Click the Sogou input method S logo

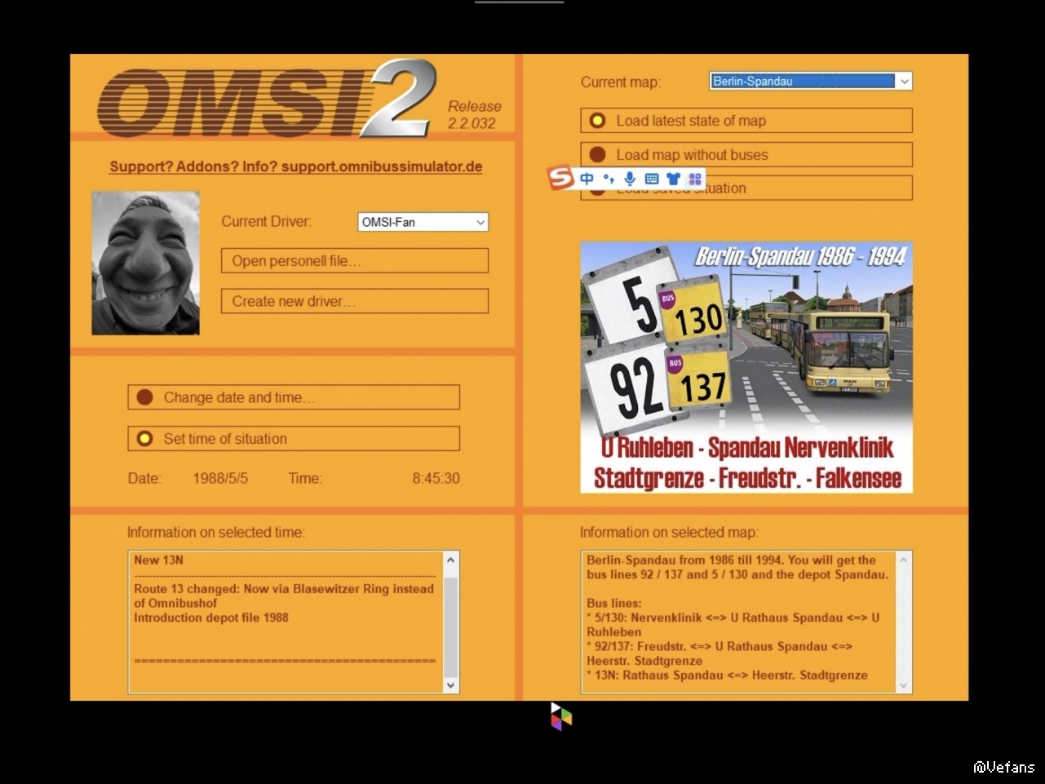point(560,178)
